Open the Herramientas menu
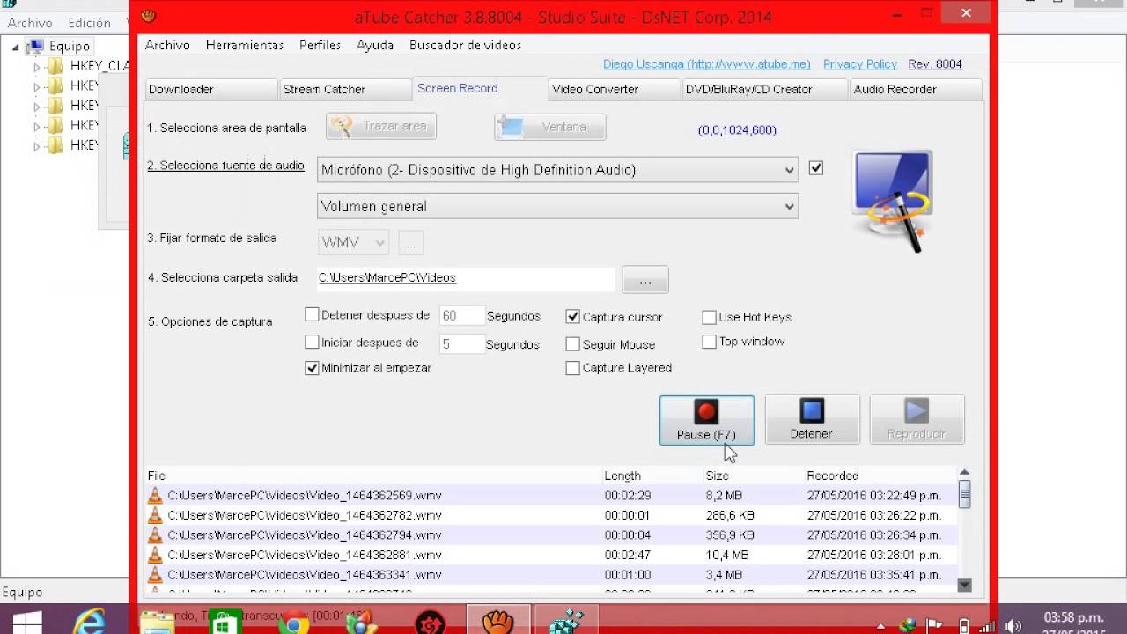 pos(245,45)
